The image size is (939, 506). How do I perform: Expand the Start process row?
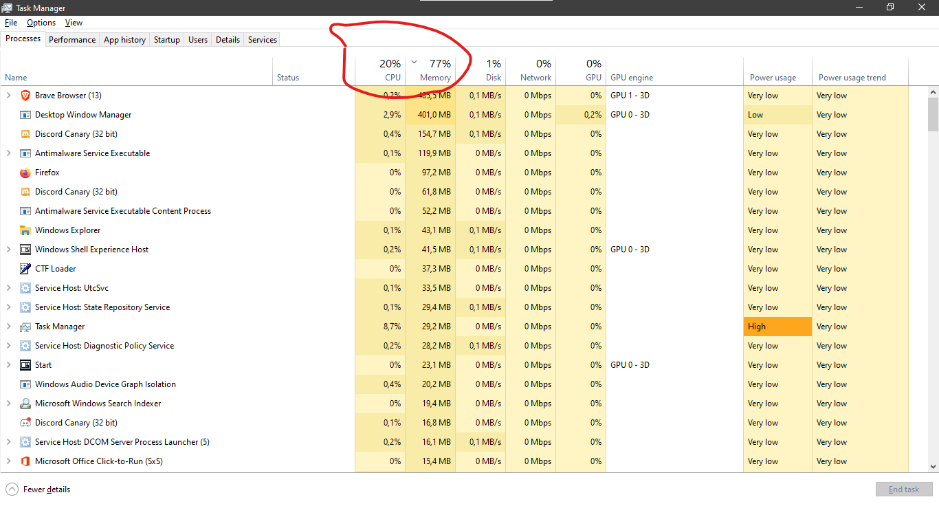click(x=8, y=365)
